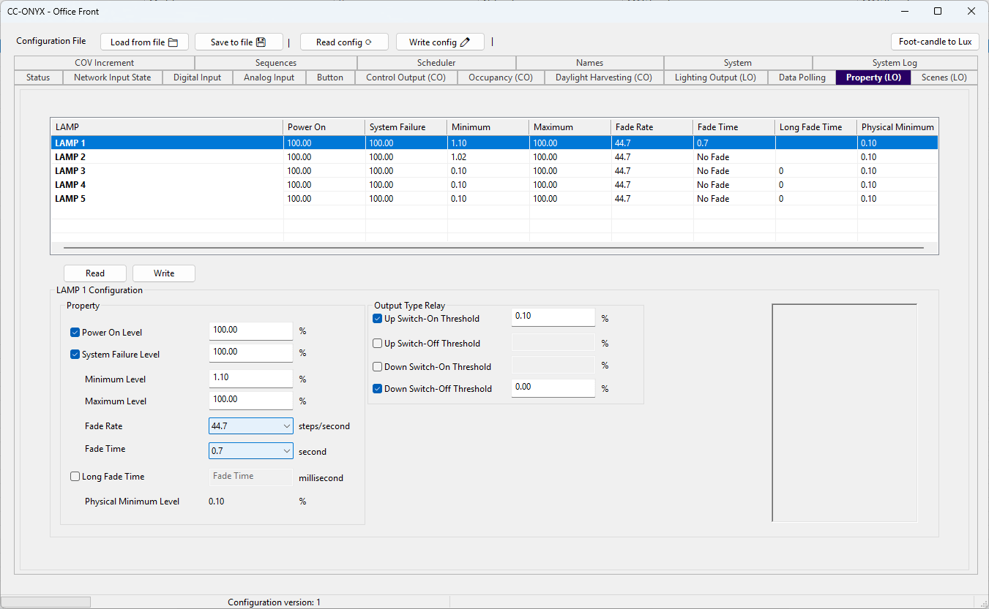Click the horizontal scrollbar of the lamp table
989x609 pixels.
pos(493,249)
